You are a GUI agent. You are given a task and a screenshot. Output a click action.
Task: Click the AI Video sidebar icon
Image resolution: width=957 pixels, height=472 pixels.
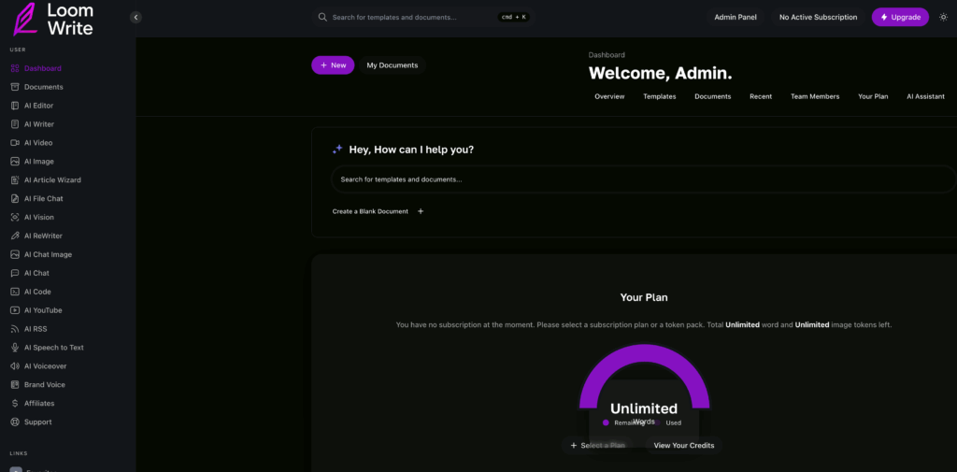pos(15,143)
